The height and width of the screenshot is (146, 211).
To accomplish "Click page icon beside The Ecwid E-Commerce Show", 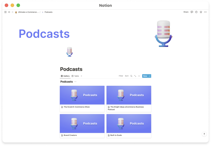I will point(62,107).
